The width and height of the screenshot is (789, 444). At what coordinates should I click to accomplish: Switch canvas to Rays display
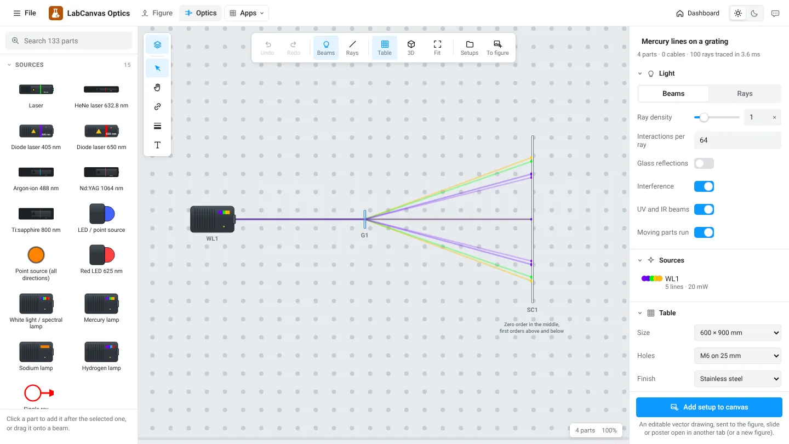tap(352, 48)
